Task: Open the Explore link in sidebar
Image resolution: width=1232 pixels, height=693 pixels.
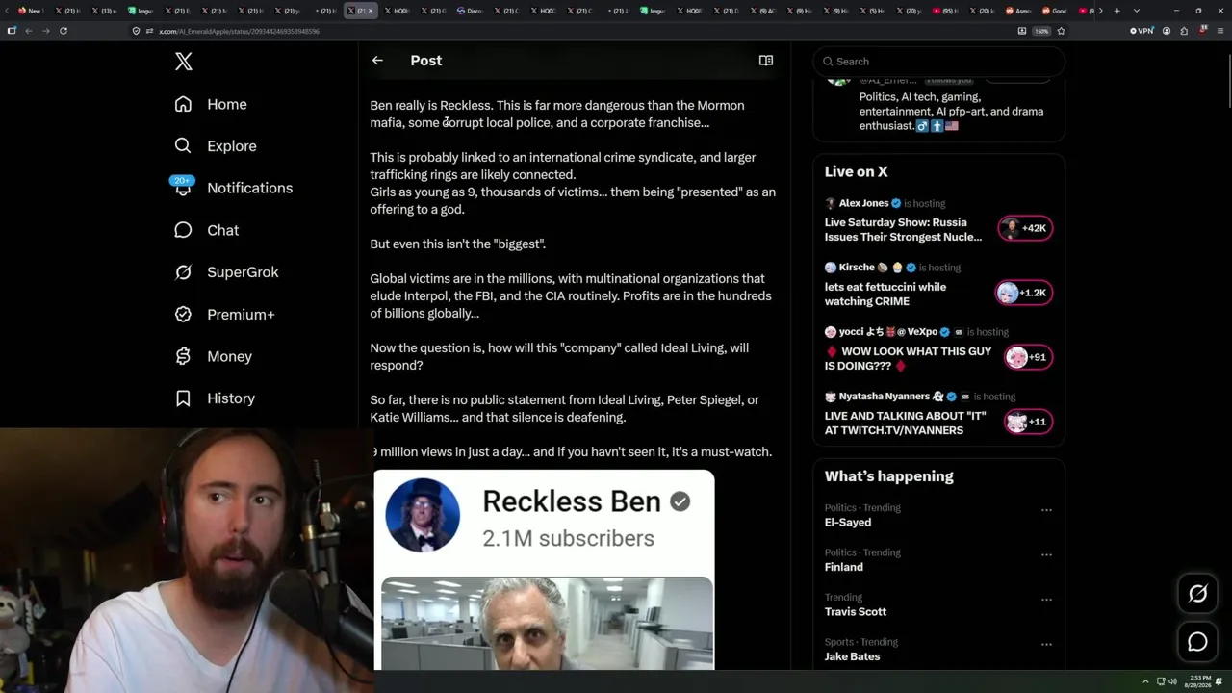Action: (232, 146)
